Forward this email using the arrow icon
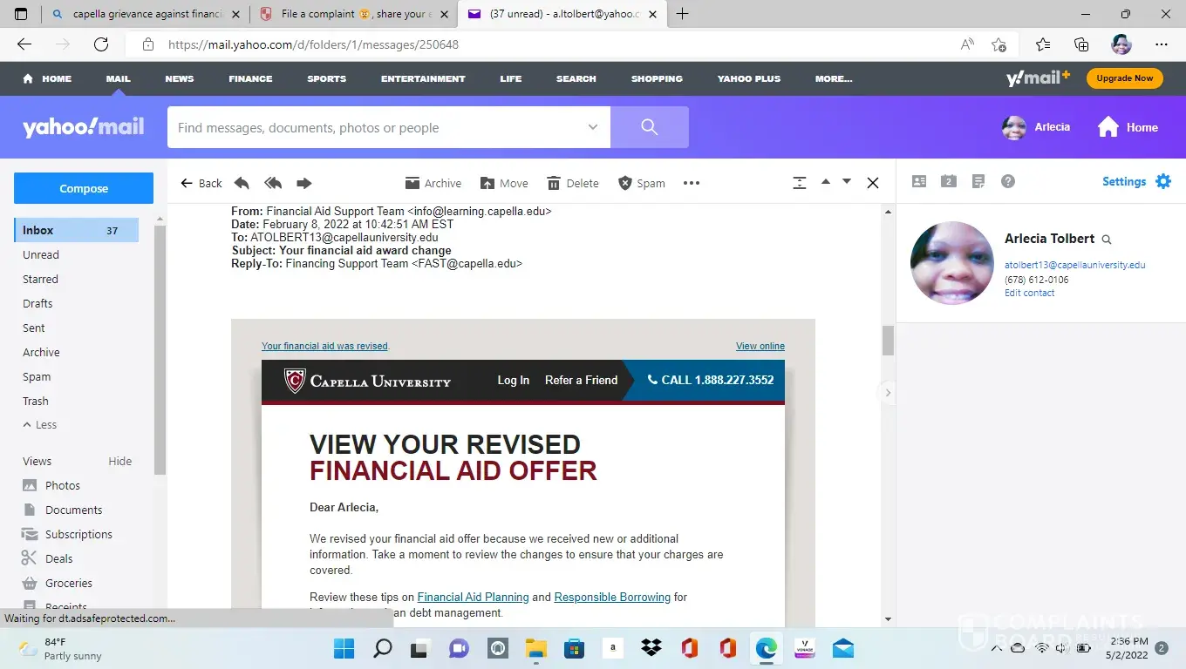Image resolution: width=1186 pixels, height=669 pixels. pos(303,183)
